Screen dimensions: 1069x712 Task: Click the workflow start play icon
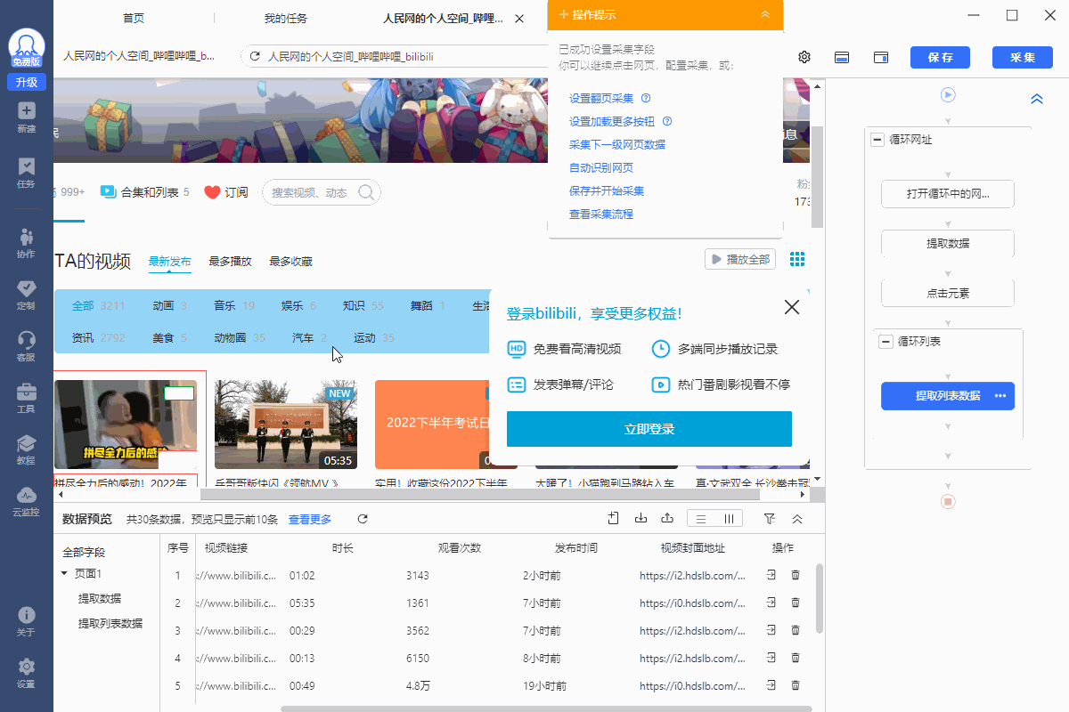948,94
